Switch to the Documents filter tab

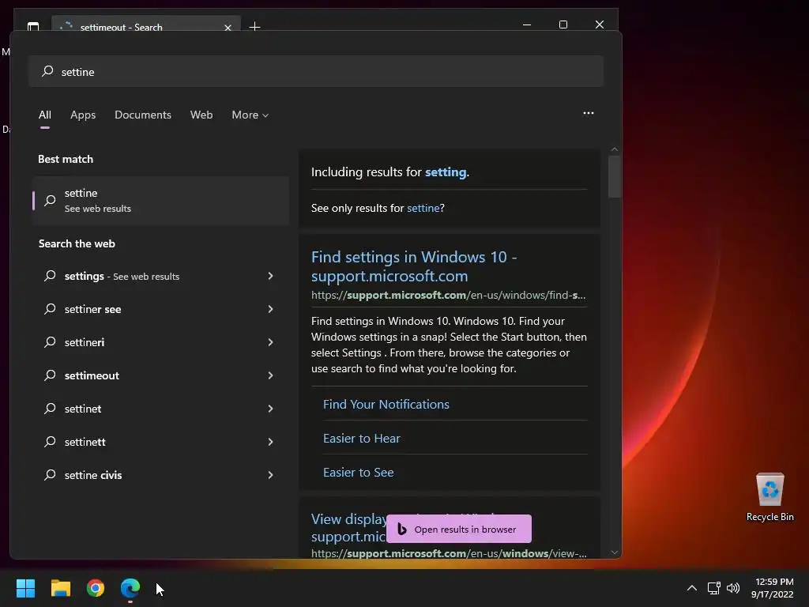[x=143, y=115]
